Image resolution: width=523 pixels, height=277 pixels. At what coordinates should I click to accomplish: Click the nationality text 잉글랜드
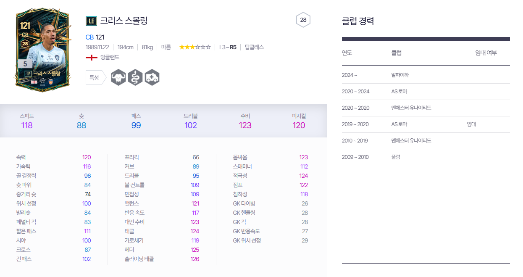[x=110, y=57]
